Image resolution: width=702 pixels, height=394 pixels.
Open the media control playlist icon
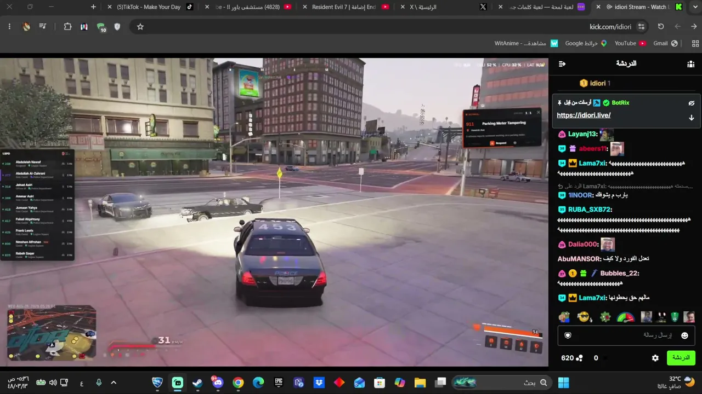click(43, 27)
